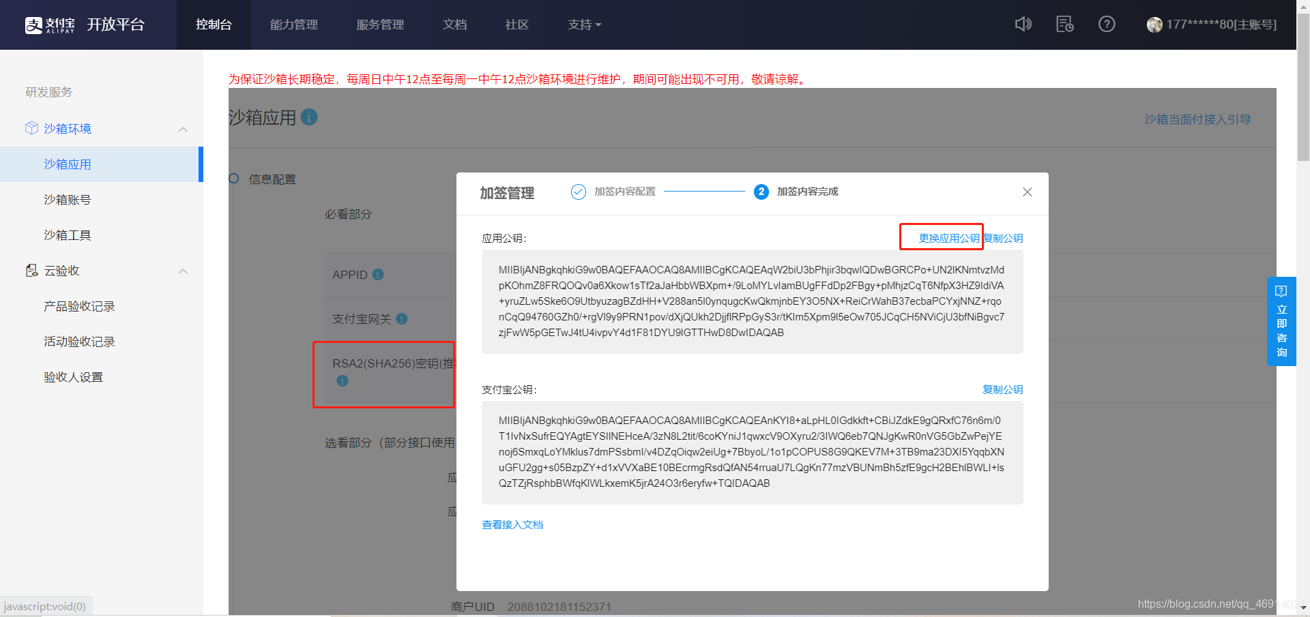This screenshot has height=617, width=1310.
Task: Click the 应用公钥 key text box
Action: pos(752,301)
